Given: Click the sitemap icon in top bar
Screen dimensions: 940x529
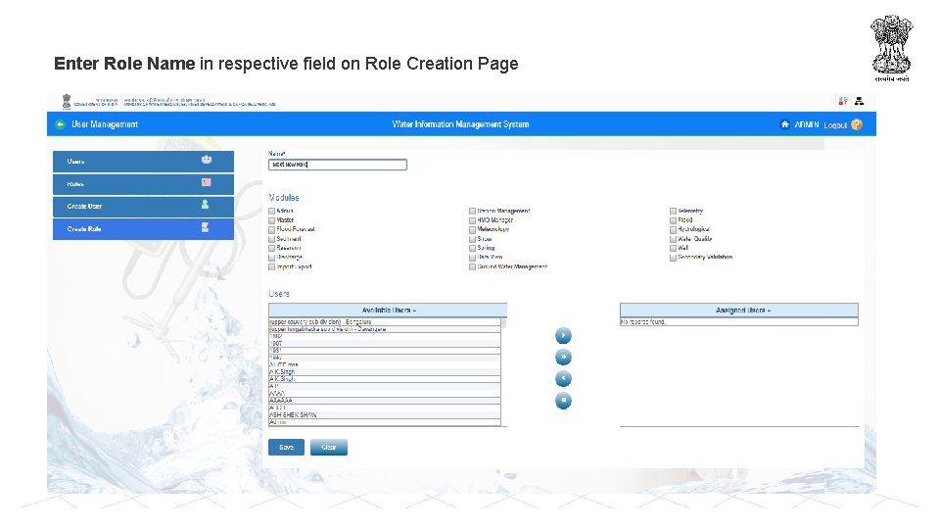Looking at the screenshot, I should pos(859,101).
